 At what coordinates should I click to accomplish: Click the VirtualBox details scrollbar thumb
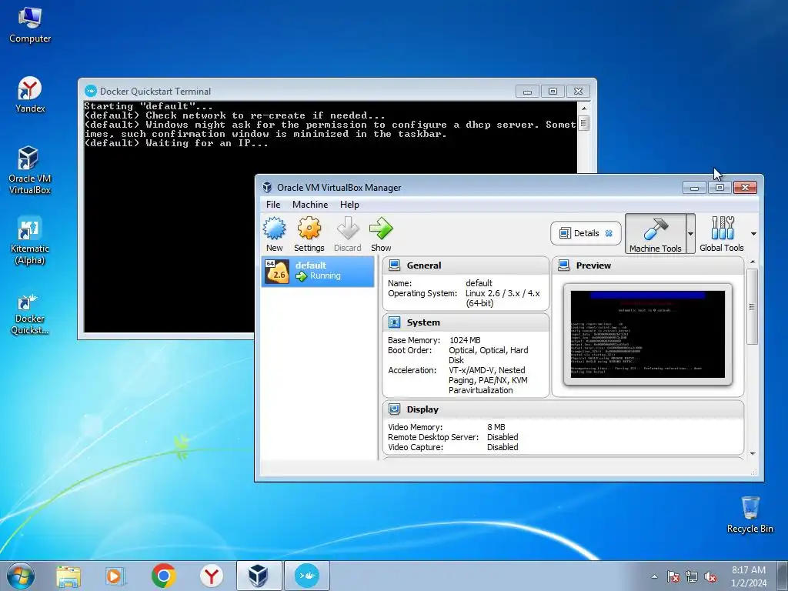[x=753, y=306]
